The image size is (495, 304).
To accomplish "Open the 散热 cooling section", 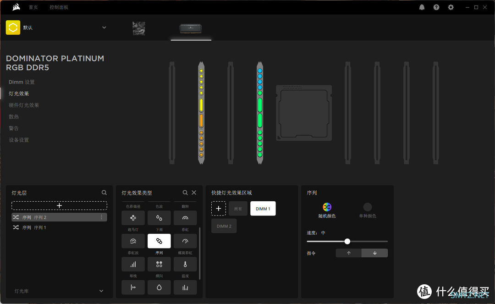I will pos(14,117).
